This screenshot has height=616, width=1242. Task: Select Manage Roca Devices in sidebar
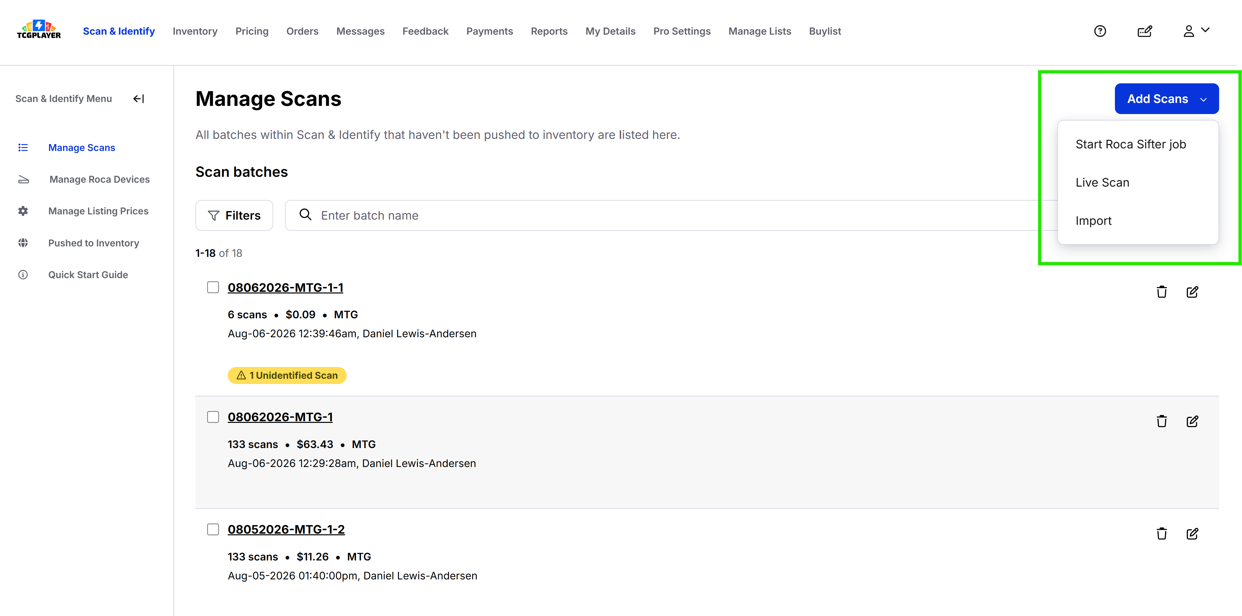[x=99, y=179]
